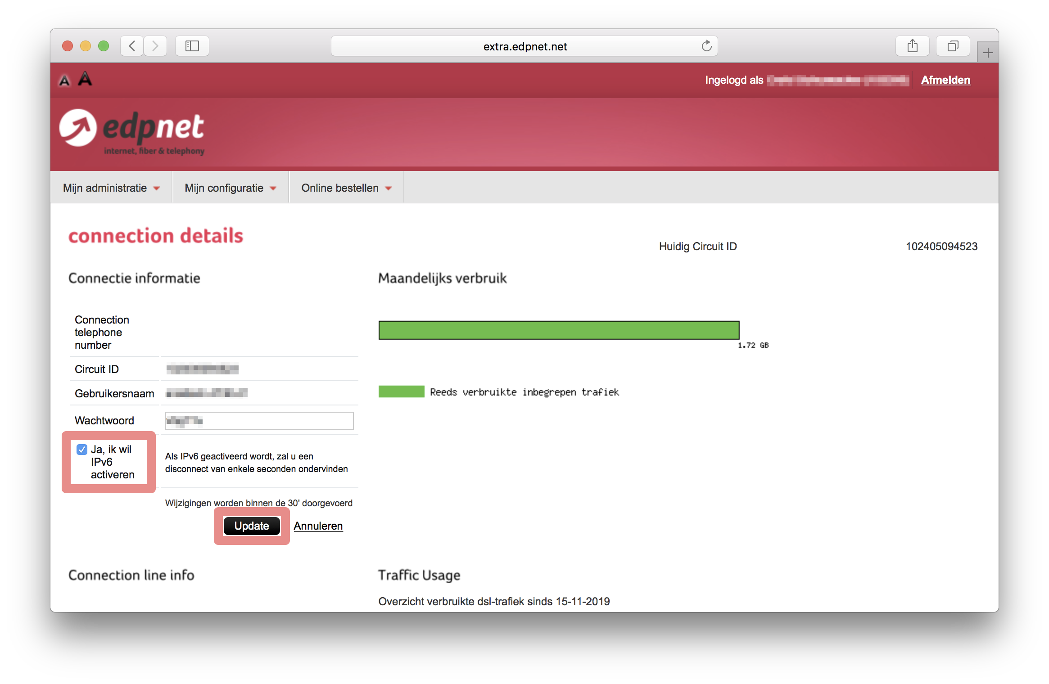
Task: Click the Annuleren link
Action: (x=318, y=526)
